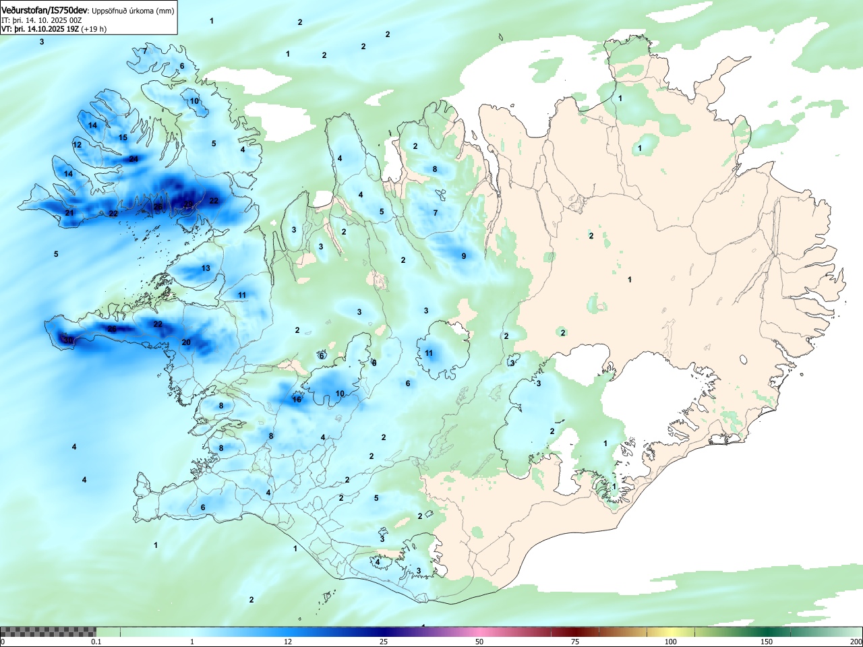Image resolution: width=863 pixels, height=647 pixels.
Task: Click the '200' tick on color scale
Action: click(856, 642)
